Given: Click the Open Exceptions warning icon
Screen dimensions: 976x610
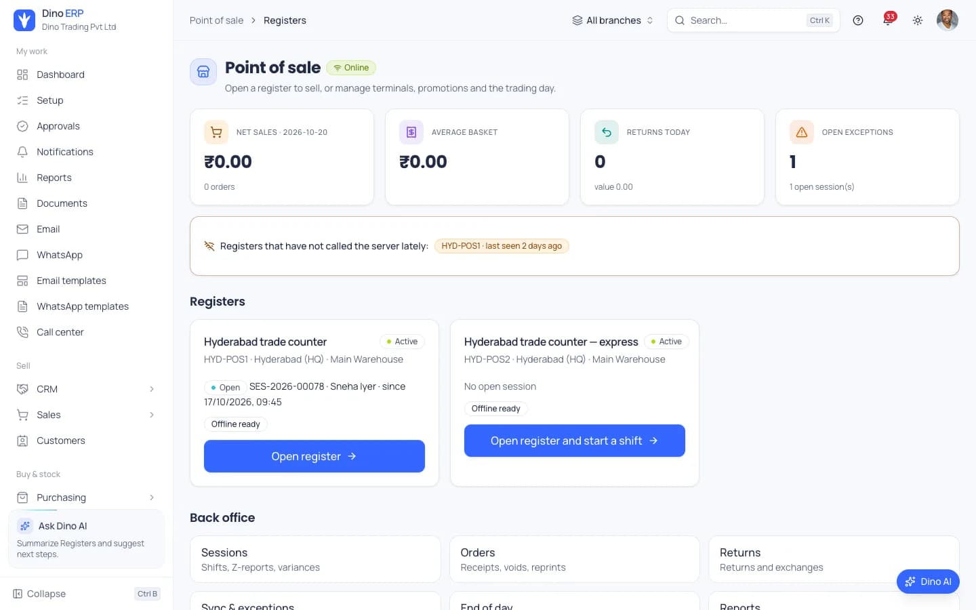Looking at the screenshot, I should pyautogui.click(x=802, y=132).
